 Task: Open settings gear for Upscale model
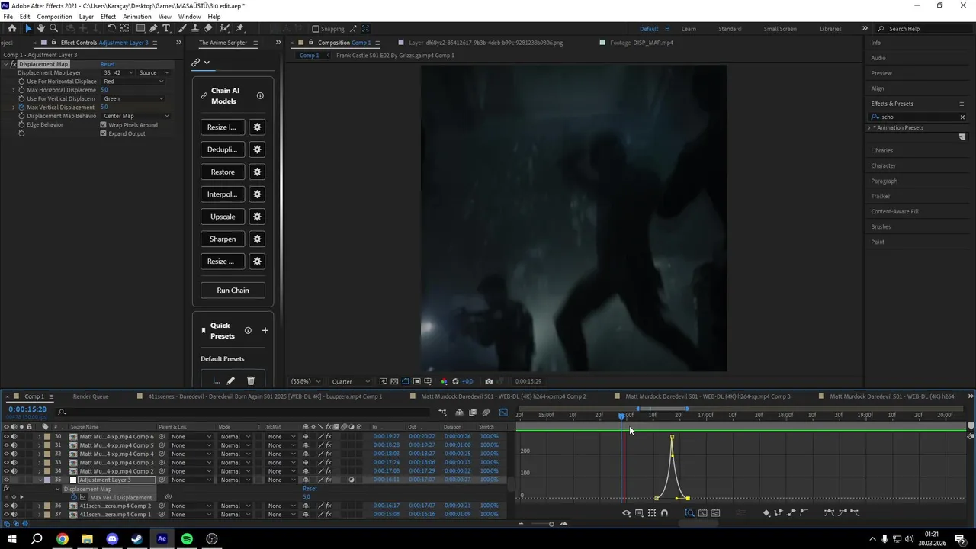coord(257,217)
